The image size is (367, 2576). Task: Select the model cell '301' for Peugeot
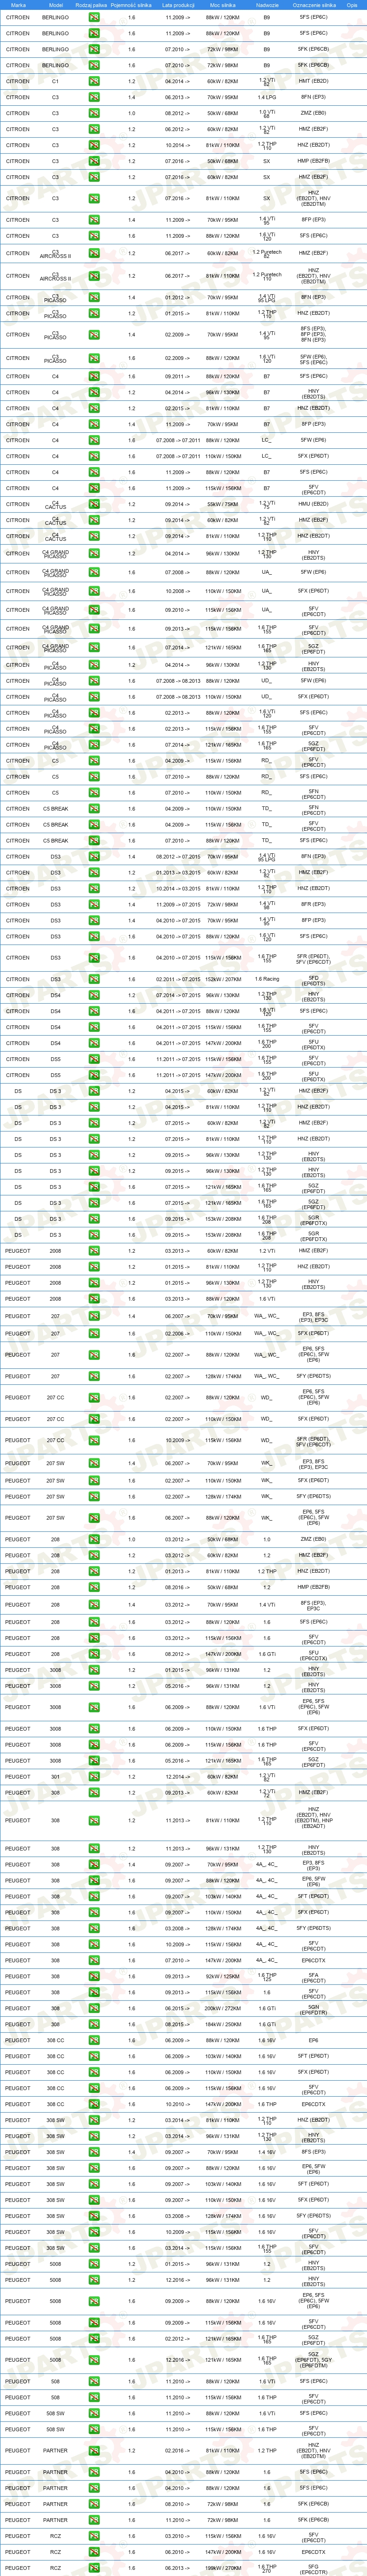click(x=55, y=1777)
